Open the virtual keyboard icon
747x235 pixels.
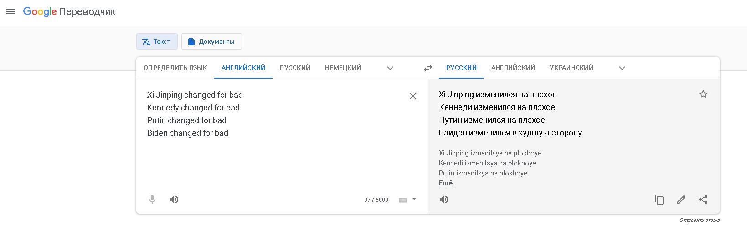click(x=402, y=200)
